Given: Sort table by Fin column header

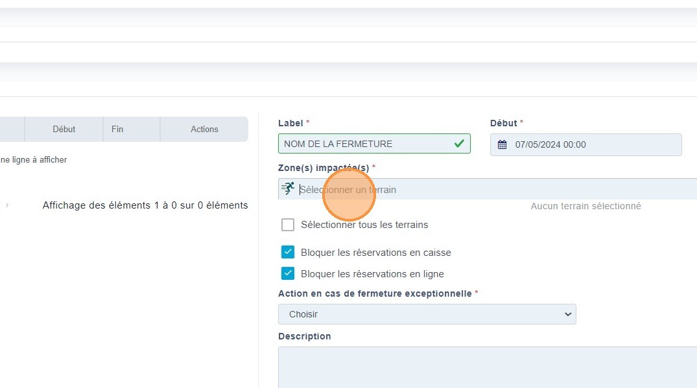Looking at the screenshot, I should [x=117, y=129].
